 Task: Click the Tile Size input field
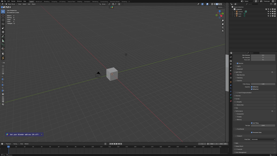pyautogui.click(x=263, y=125)
